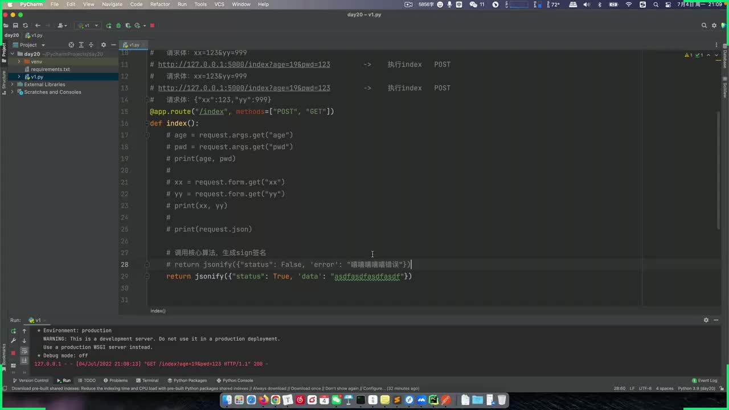The image size is (729, 410).
Task: Open Search Everywhere magnifier icon
Action: (704, 26)
